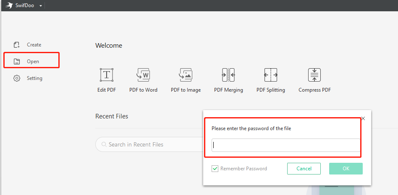Click the file password input field

[286, 145]
